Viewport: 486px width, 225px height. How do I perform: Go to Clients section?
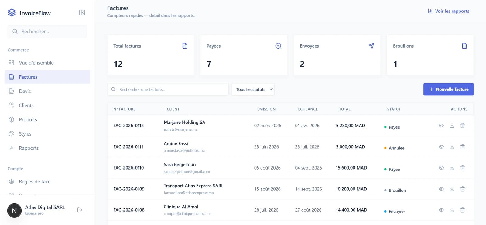pyautogui.click(x=47, y=106)
